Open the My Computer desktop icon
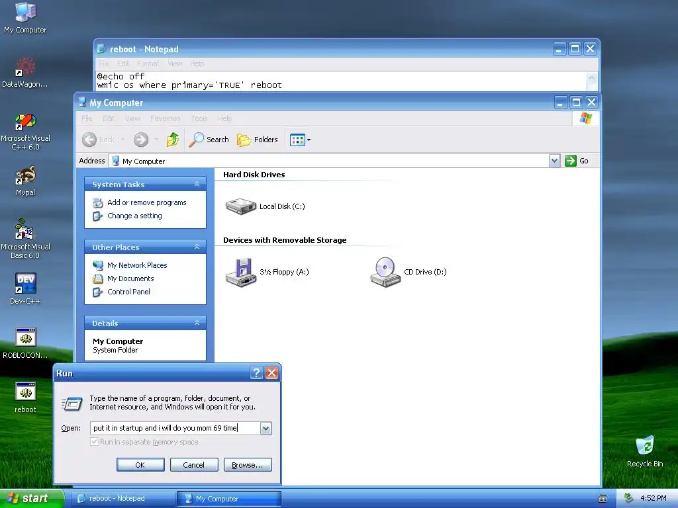The height and width of the screenshot is (508, 678). 25,18
